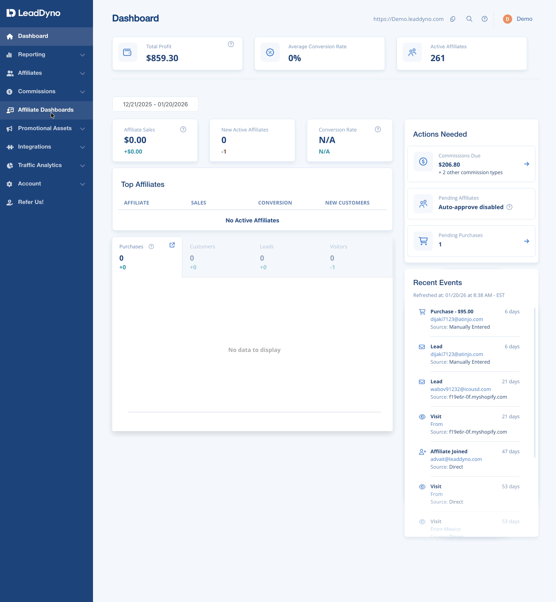Click the Recent Events scrollbar
This screenshot has width=556, height=602.
tap(535, 382)
